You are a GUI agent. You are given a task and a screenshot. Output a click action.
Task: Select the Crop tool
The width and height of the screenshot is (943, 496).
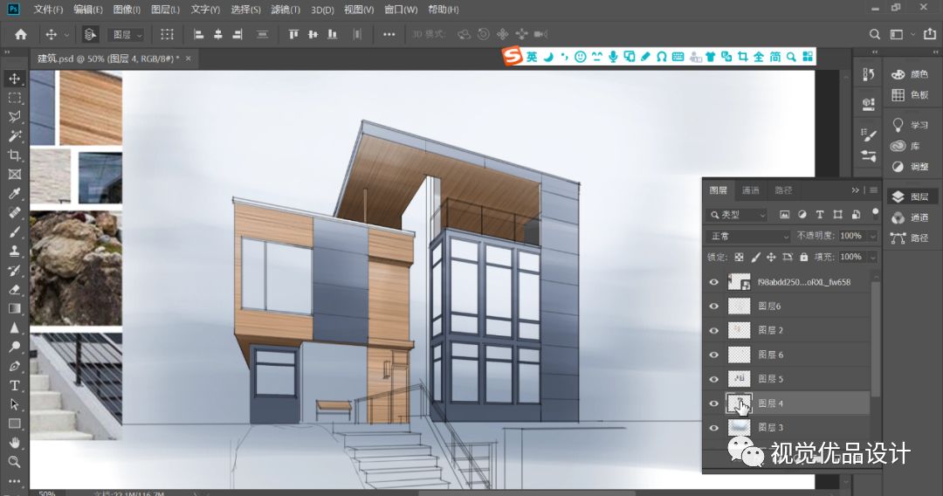pyautogui.click(x=15, y=155)
